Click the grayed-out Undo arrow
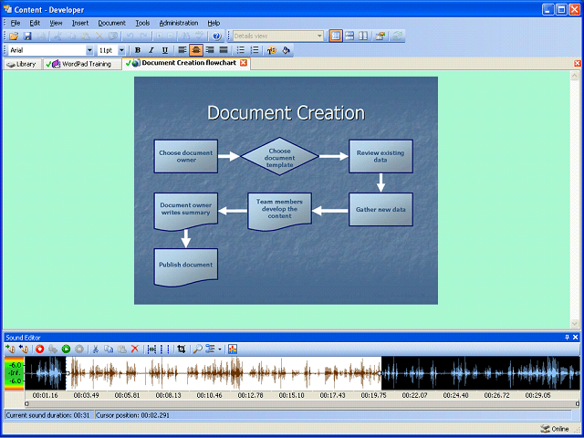 (130, 36)
